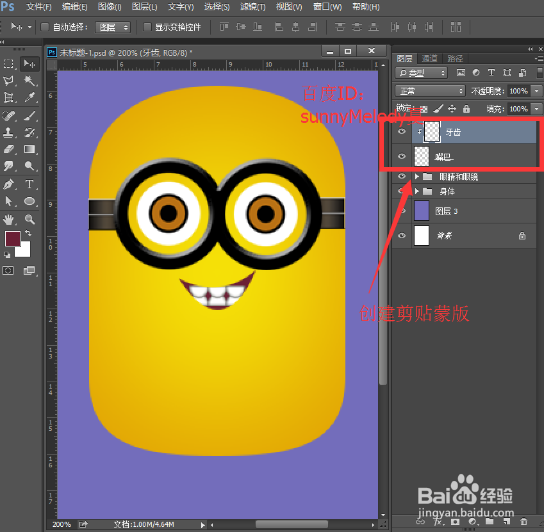Image resolution: width=544 pixels, height=532 pixels.
Task: Select the Path Selection tool
Action: 9,201
